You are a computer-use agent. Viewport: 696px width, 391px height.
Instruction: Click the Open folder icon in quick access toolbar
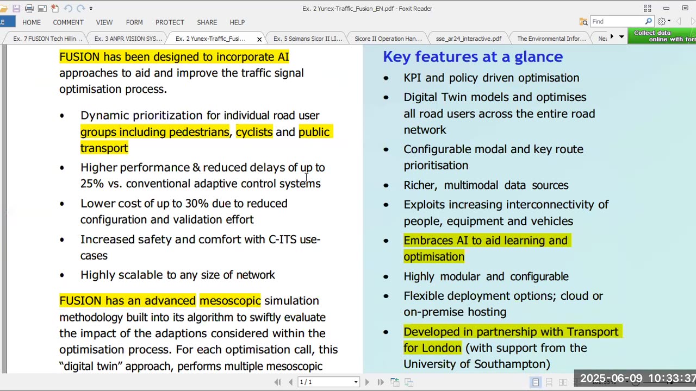[x=4, y=8]
